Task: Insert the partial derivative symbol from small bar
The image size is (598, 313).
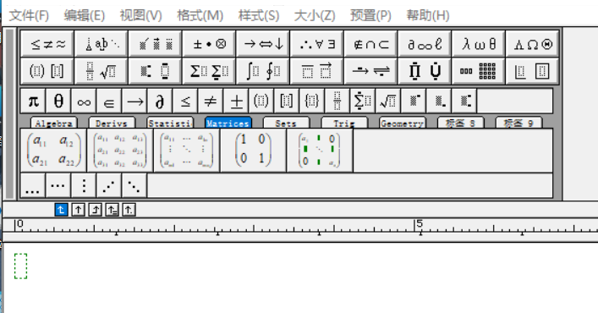Action: pos(160,101)
